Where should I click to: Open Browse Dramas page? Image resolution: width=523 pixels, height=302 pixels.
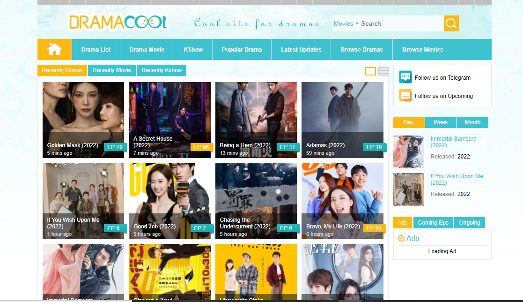point(361,49)
